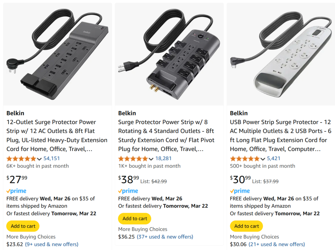
Task: Add the $30.99 USB power strip to cart
Action: coord(246,226)
